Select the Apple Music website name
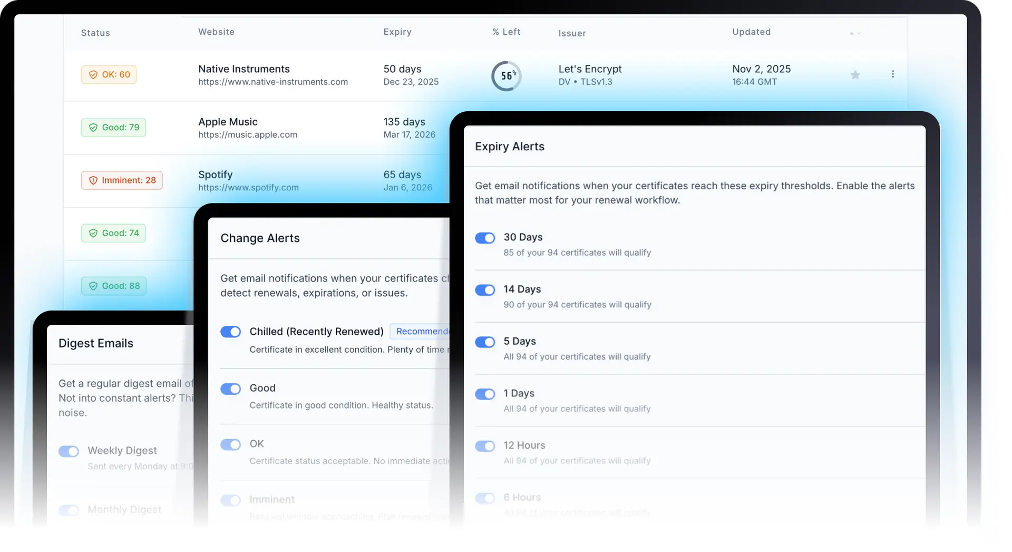Screen dimensions: 1012x552 228,122
